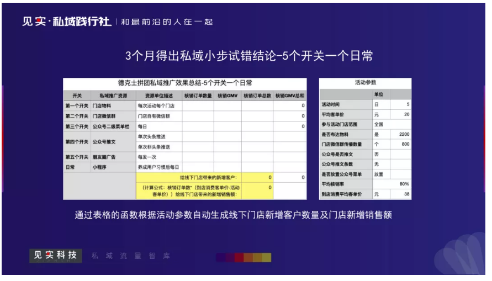Click the 私域流量智库 text
This screenshot has height=281, width=492.
130,256
